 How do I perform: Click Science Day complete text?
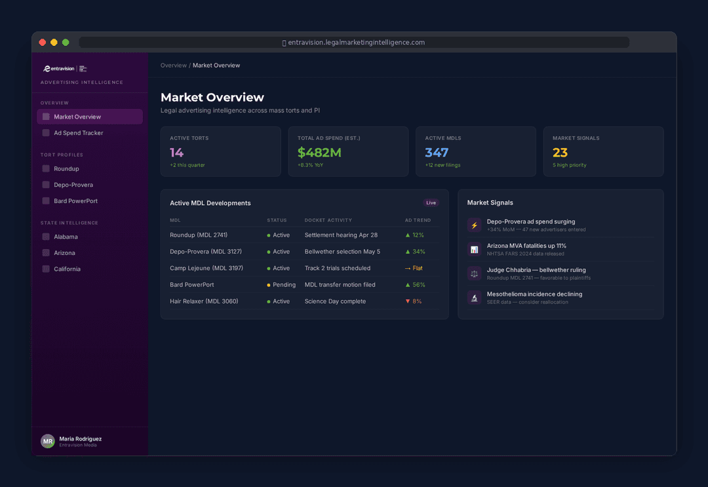[x=335, y=301]
